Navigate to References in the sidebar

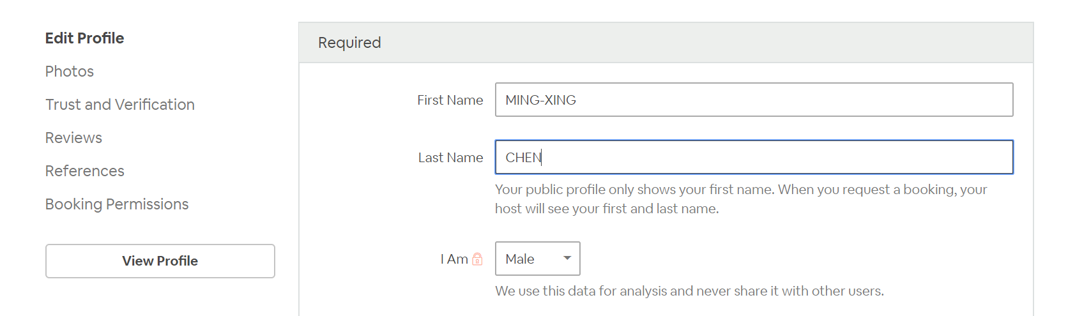(x=85, y=171)
